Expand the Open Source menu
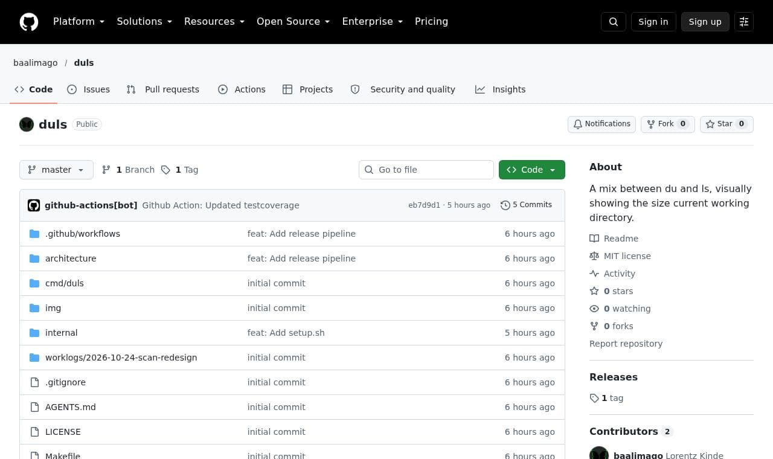773x459 pixels. [293, 22]
